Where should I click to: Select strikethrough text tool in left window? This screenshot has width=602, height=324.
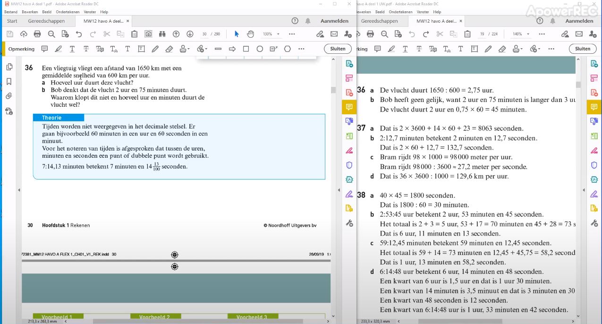[86, 49]
